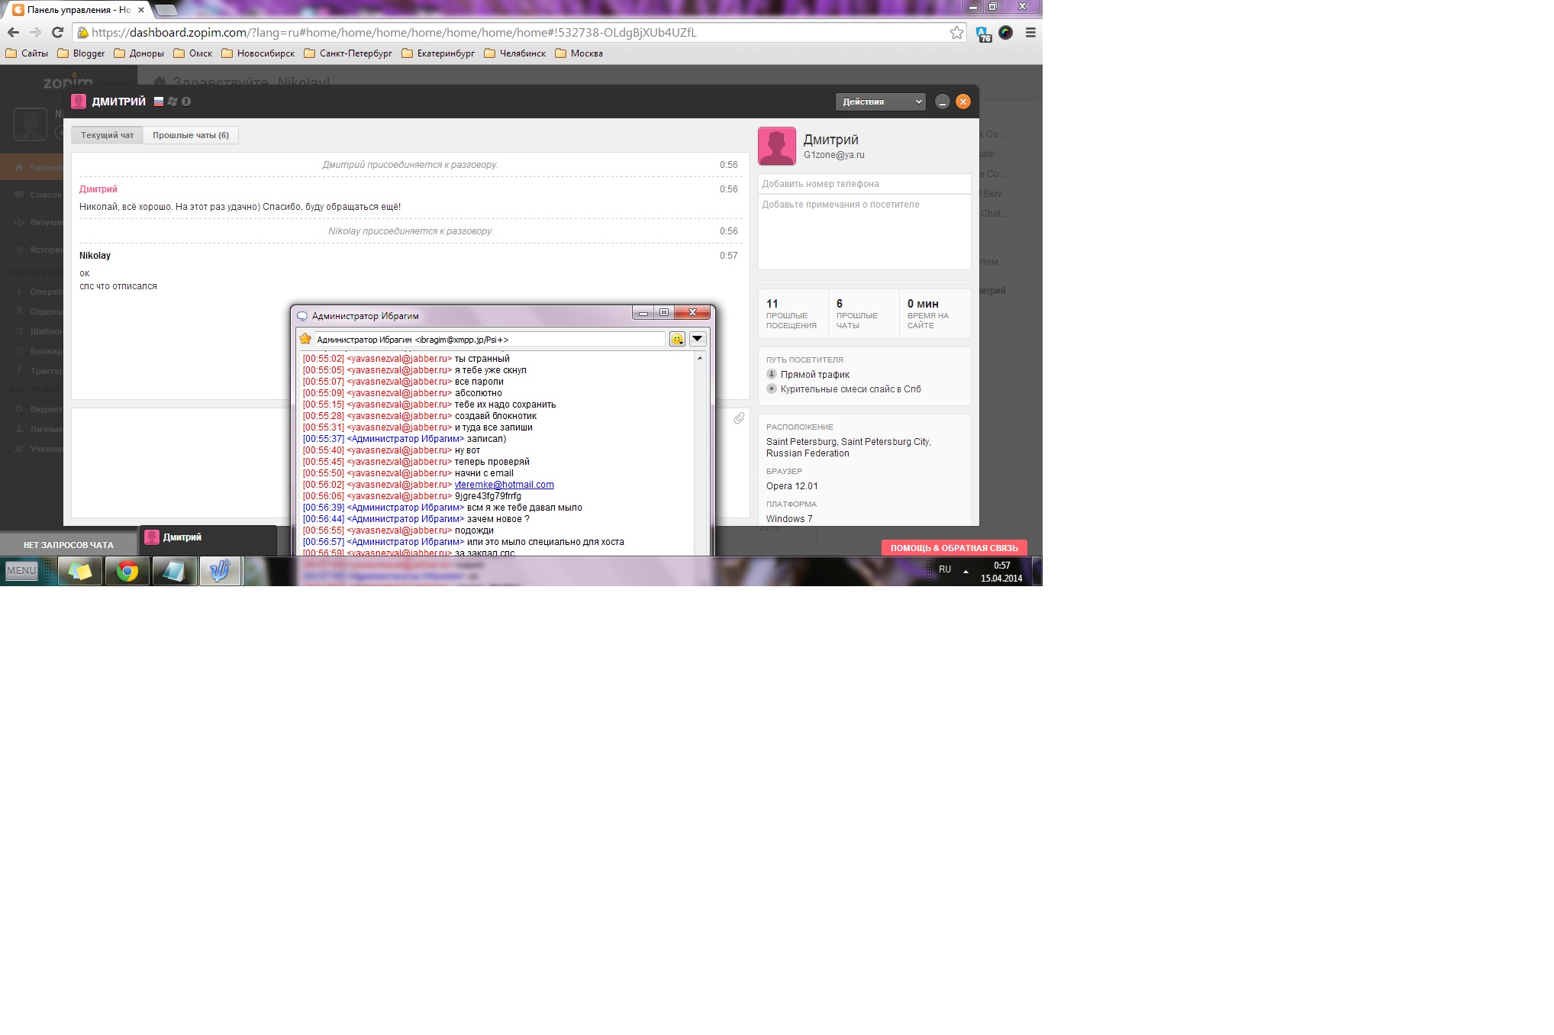Screen dimensions: 1554x1035
Task: Click the star icon in Psi window
Action: 305,339
